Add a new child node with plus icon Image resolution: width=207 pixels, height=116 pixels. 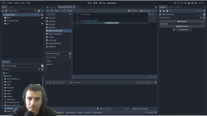pyautogui.click(x=3, y=11)
